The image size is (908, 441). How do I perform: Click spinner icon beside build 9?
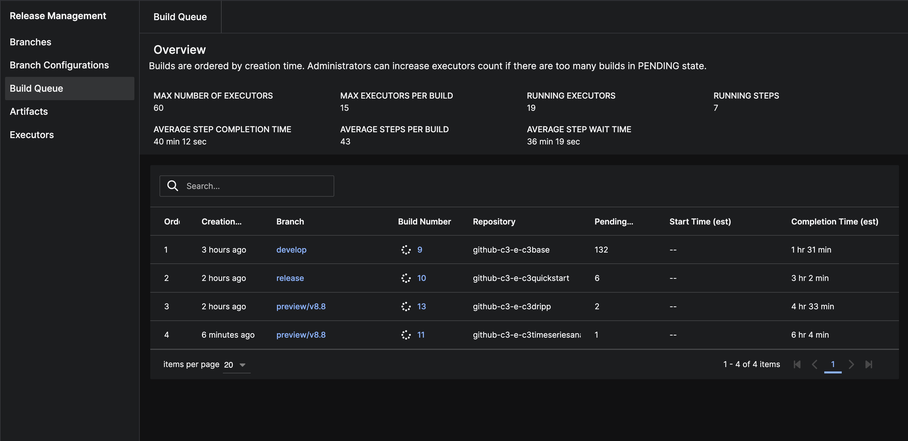pyautogui.click(x=406, y=250)
